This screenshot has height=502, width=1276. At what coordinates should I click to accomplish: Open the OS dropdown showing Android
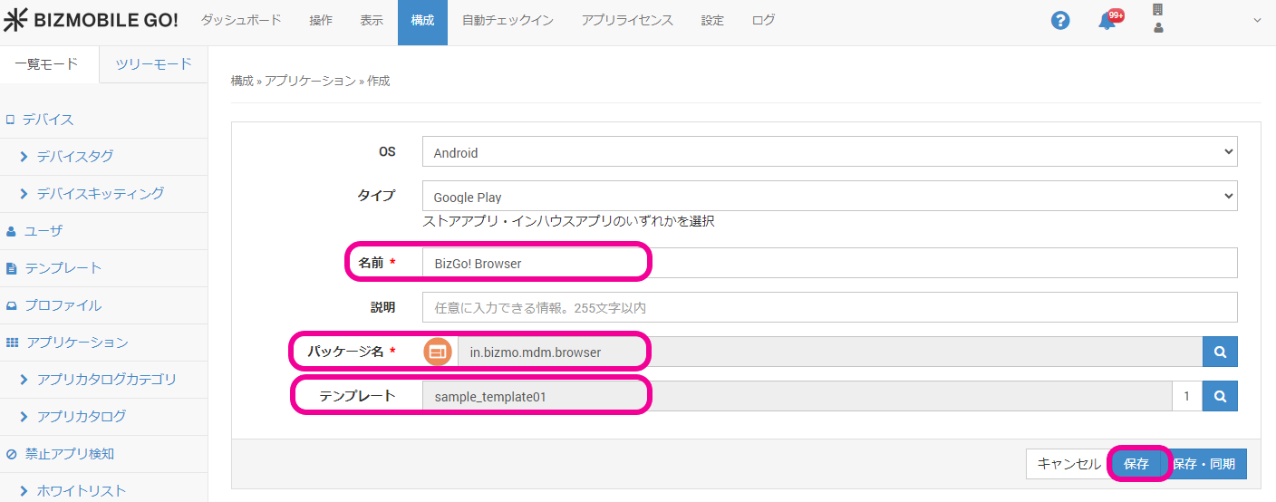click(x=829, y=153)
